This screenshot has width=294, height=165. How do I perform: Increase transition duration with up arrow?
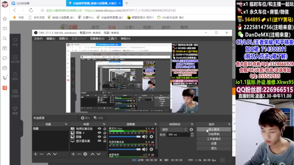pyautogui.click(x=192, y=133)
